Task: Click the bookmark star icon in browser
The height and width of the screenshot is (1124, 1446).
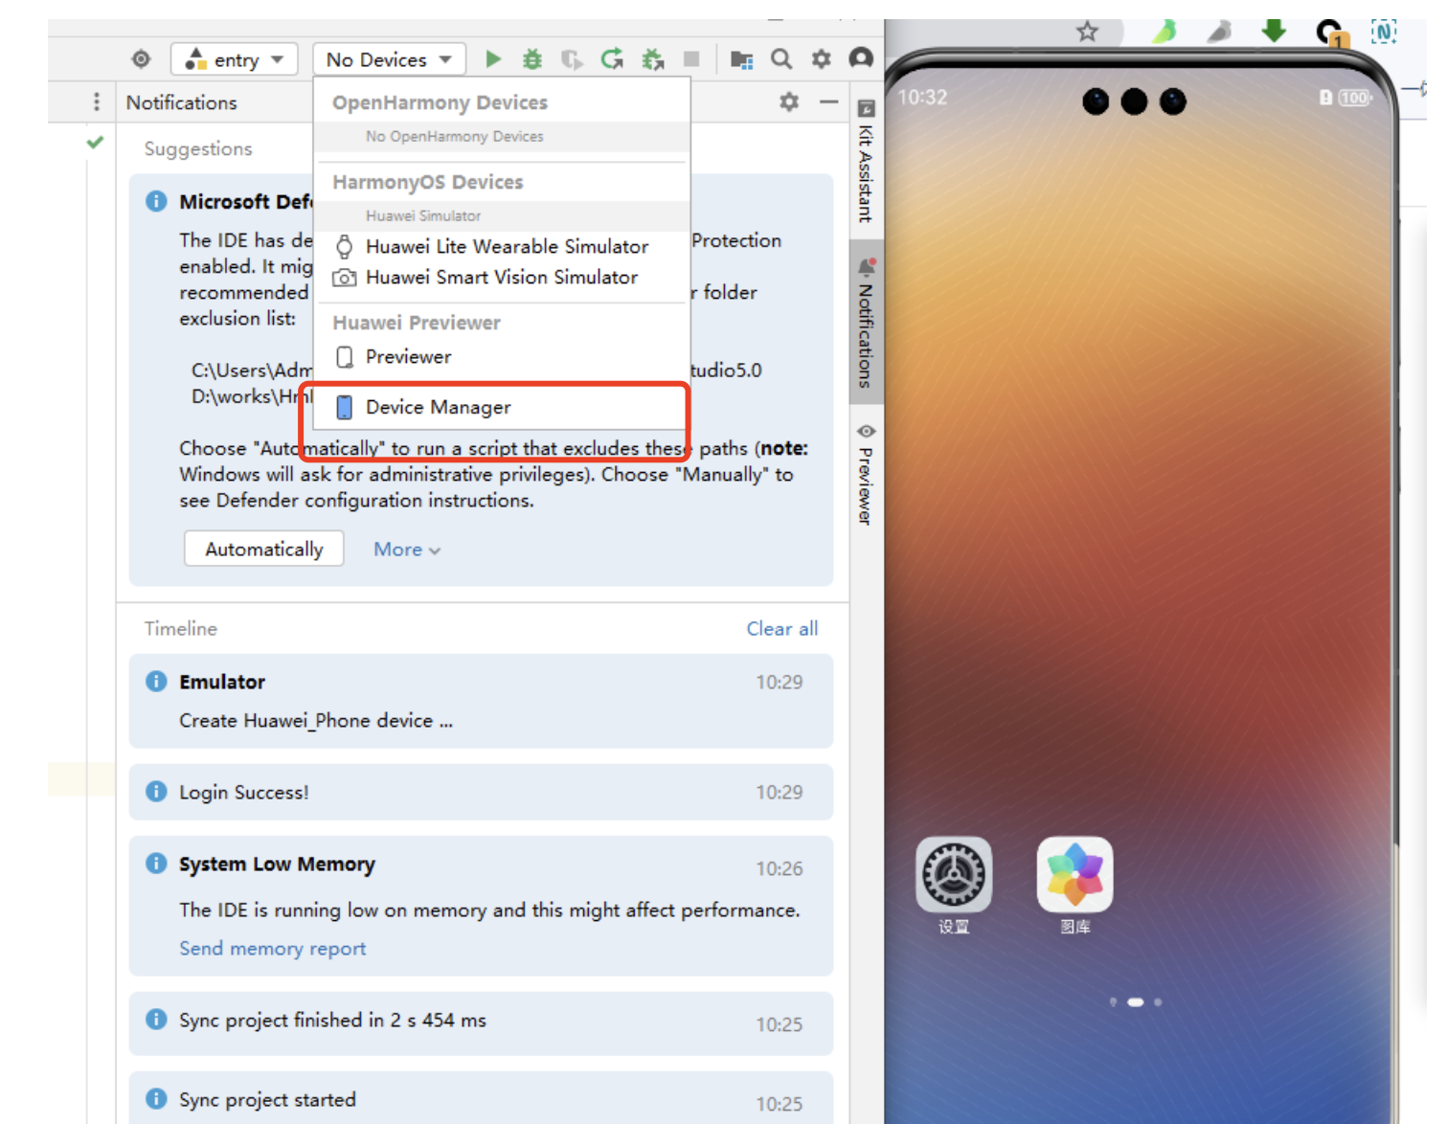Action: (x=1087, y=32)
